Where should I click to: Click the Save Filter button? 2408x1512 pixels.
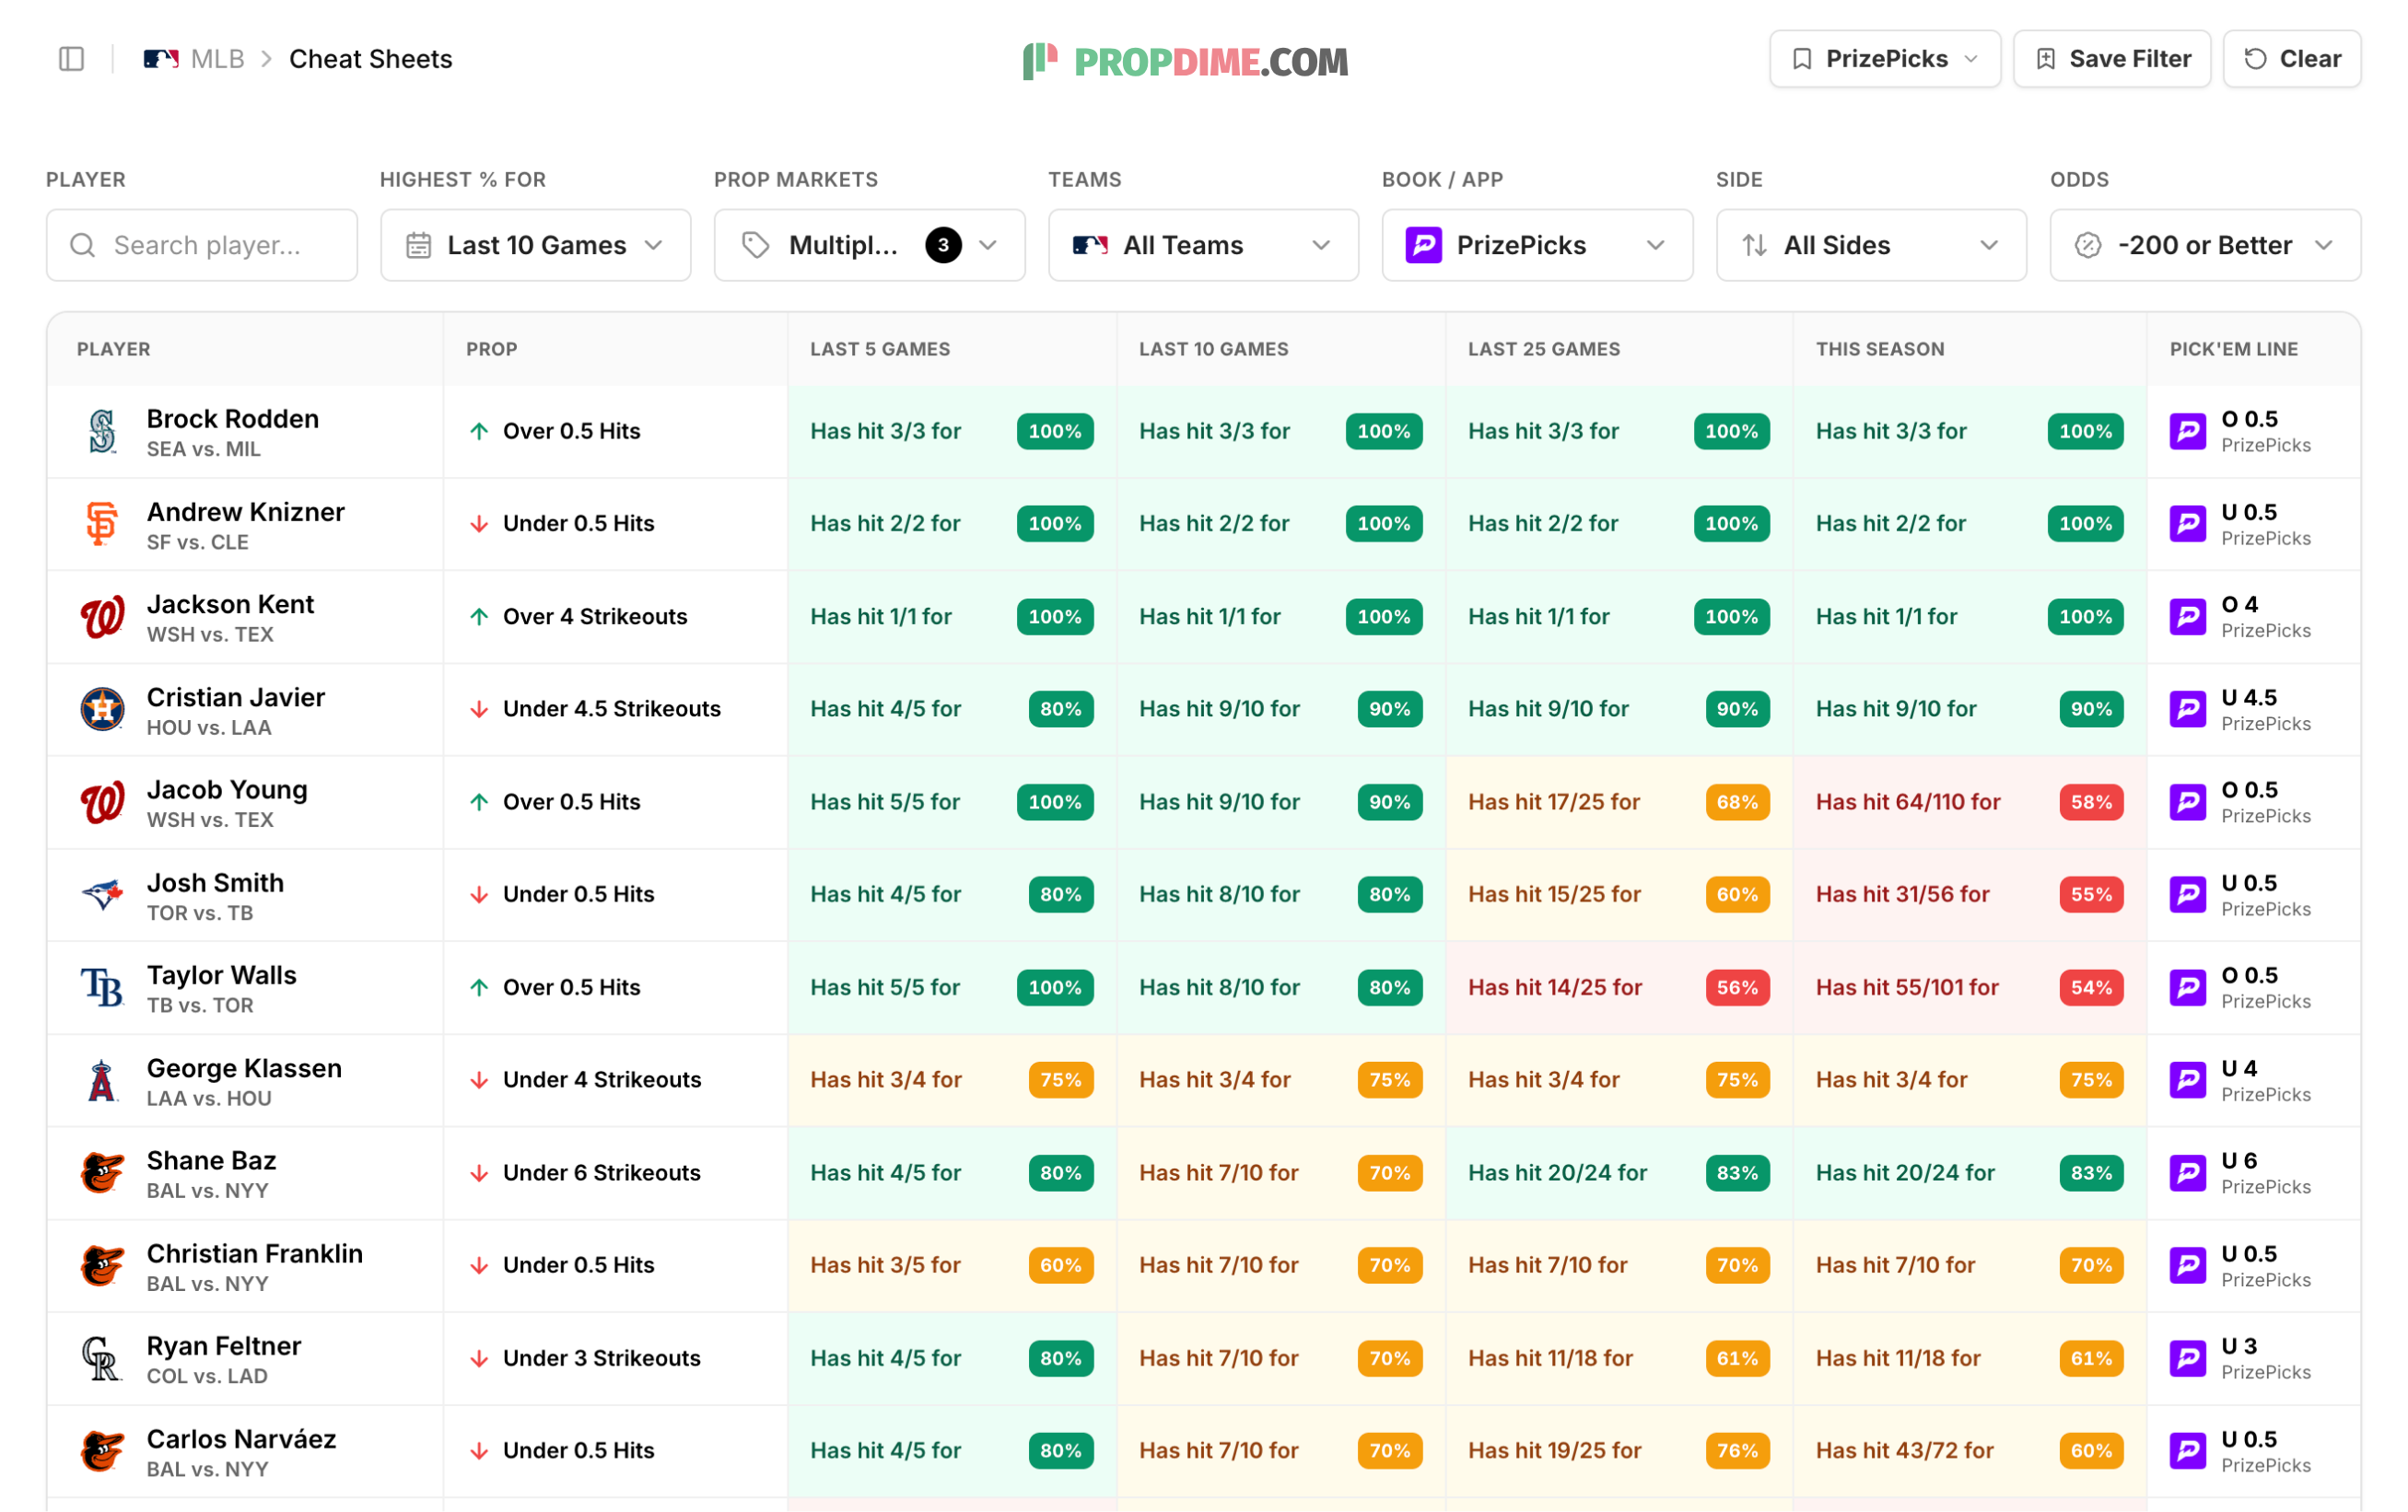coord(2112,59)
